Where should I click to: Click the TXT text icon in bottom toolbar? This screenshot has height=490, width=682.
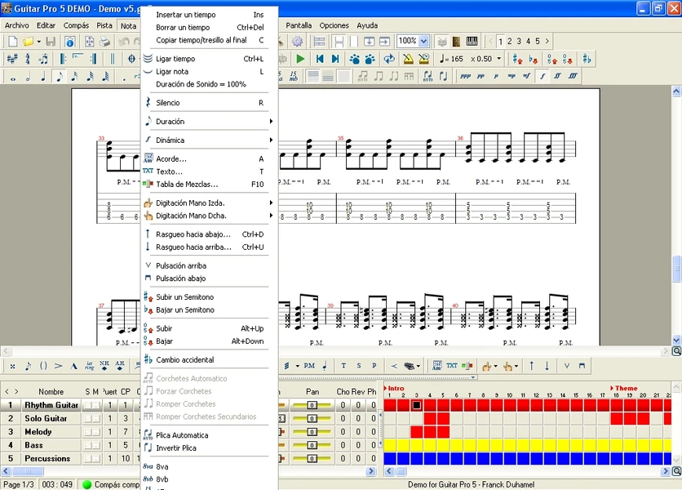coord(452,366)
